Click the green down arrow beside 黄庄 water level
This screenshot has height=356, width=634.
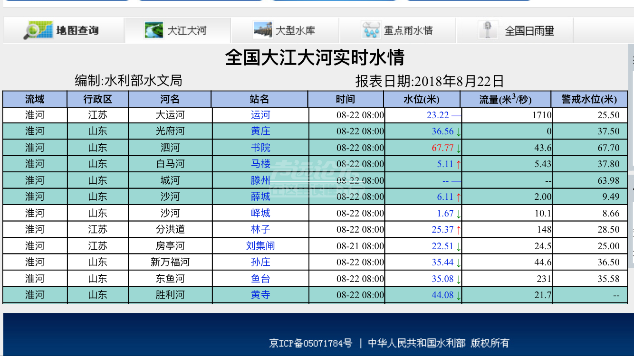coord(458,131)
